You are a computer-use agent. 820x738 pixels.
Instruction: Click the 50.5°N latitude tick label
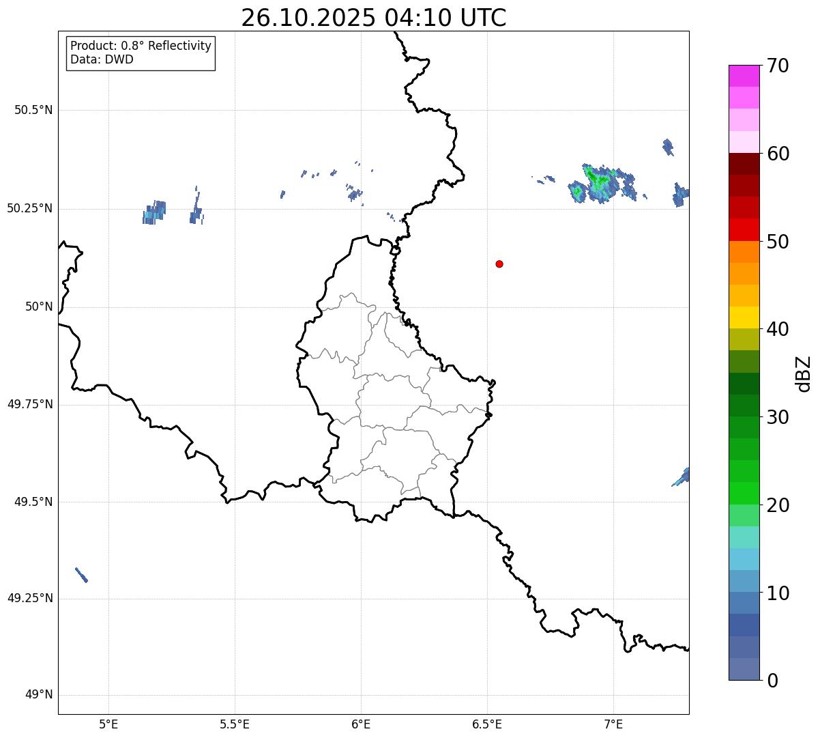click(33, 110)
